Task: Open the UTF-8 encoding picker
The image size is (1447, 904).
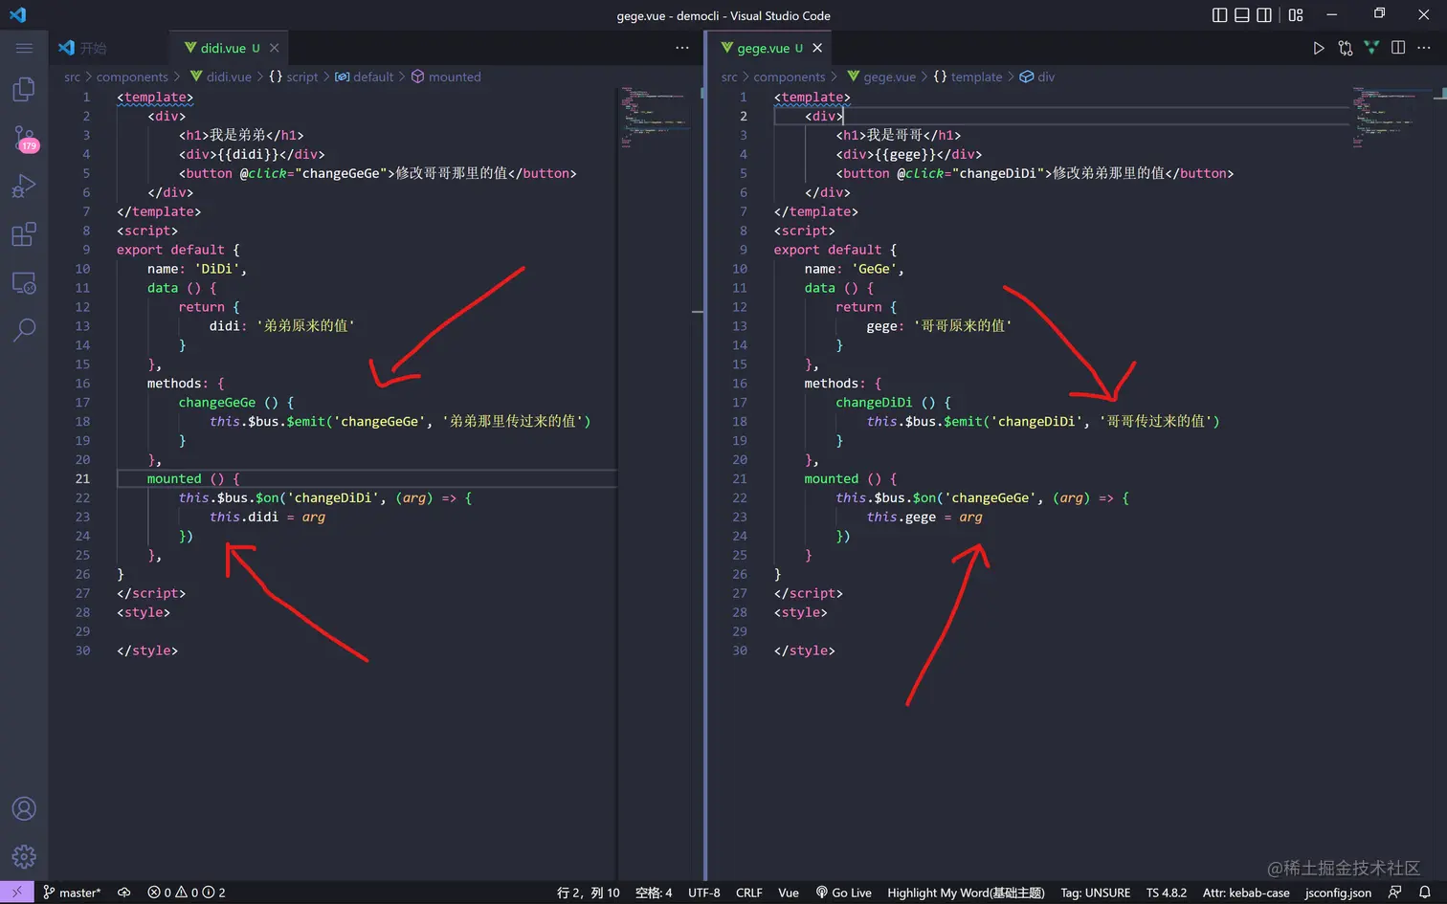Action: (703, 893)
